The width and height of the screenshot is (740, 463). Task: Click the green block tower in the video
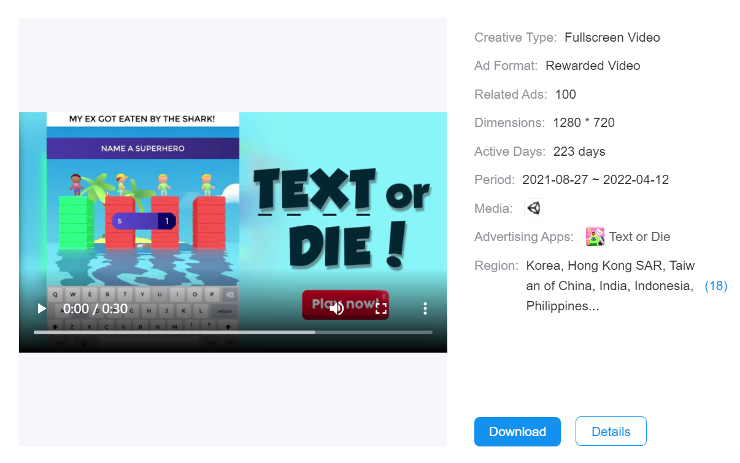pyautogui.click(x=76, y=222)
